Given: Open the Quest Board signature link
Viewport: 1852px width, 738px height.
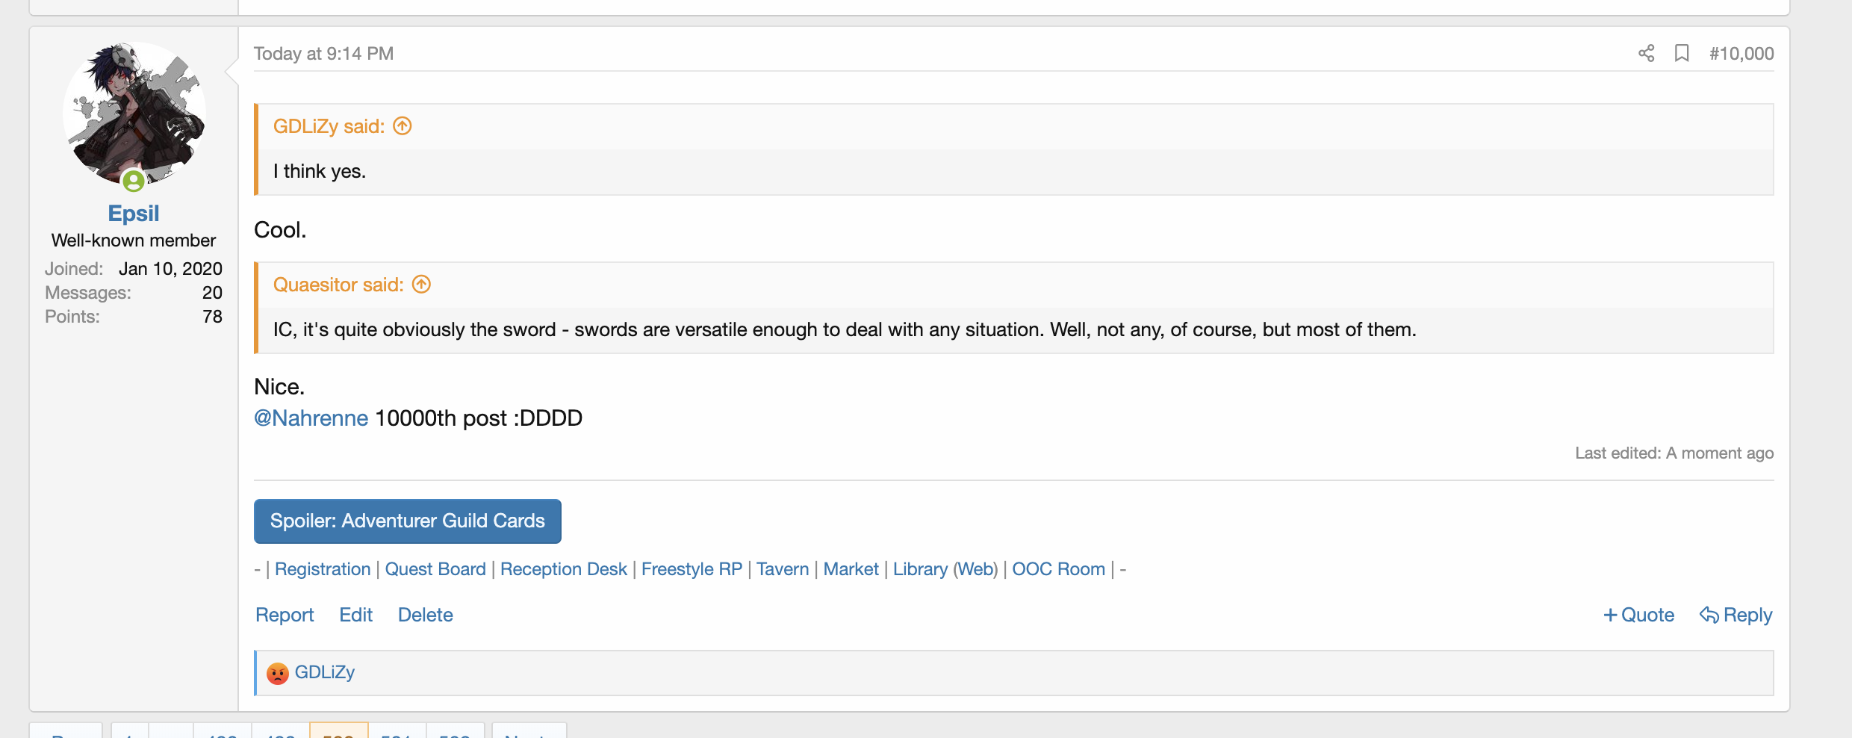Looking at the screenshot, I should point(435,569).
